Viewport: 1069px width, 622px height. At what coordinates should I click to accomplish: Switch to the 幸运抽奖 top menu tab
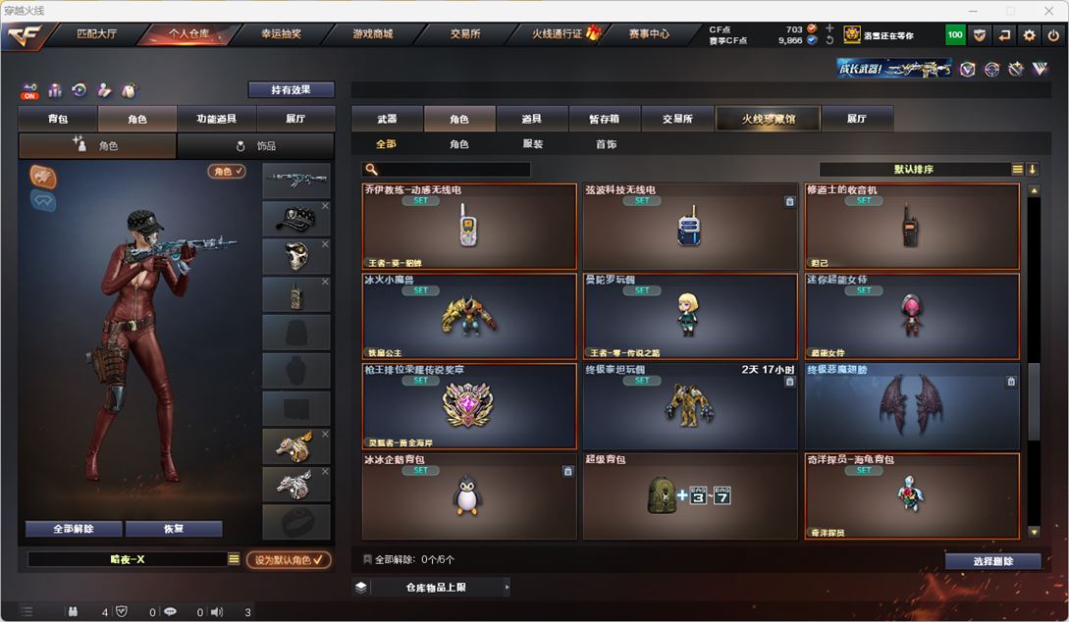(x=281, y=34)
